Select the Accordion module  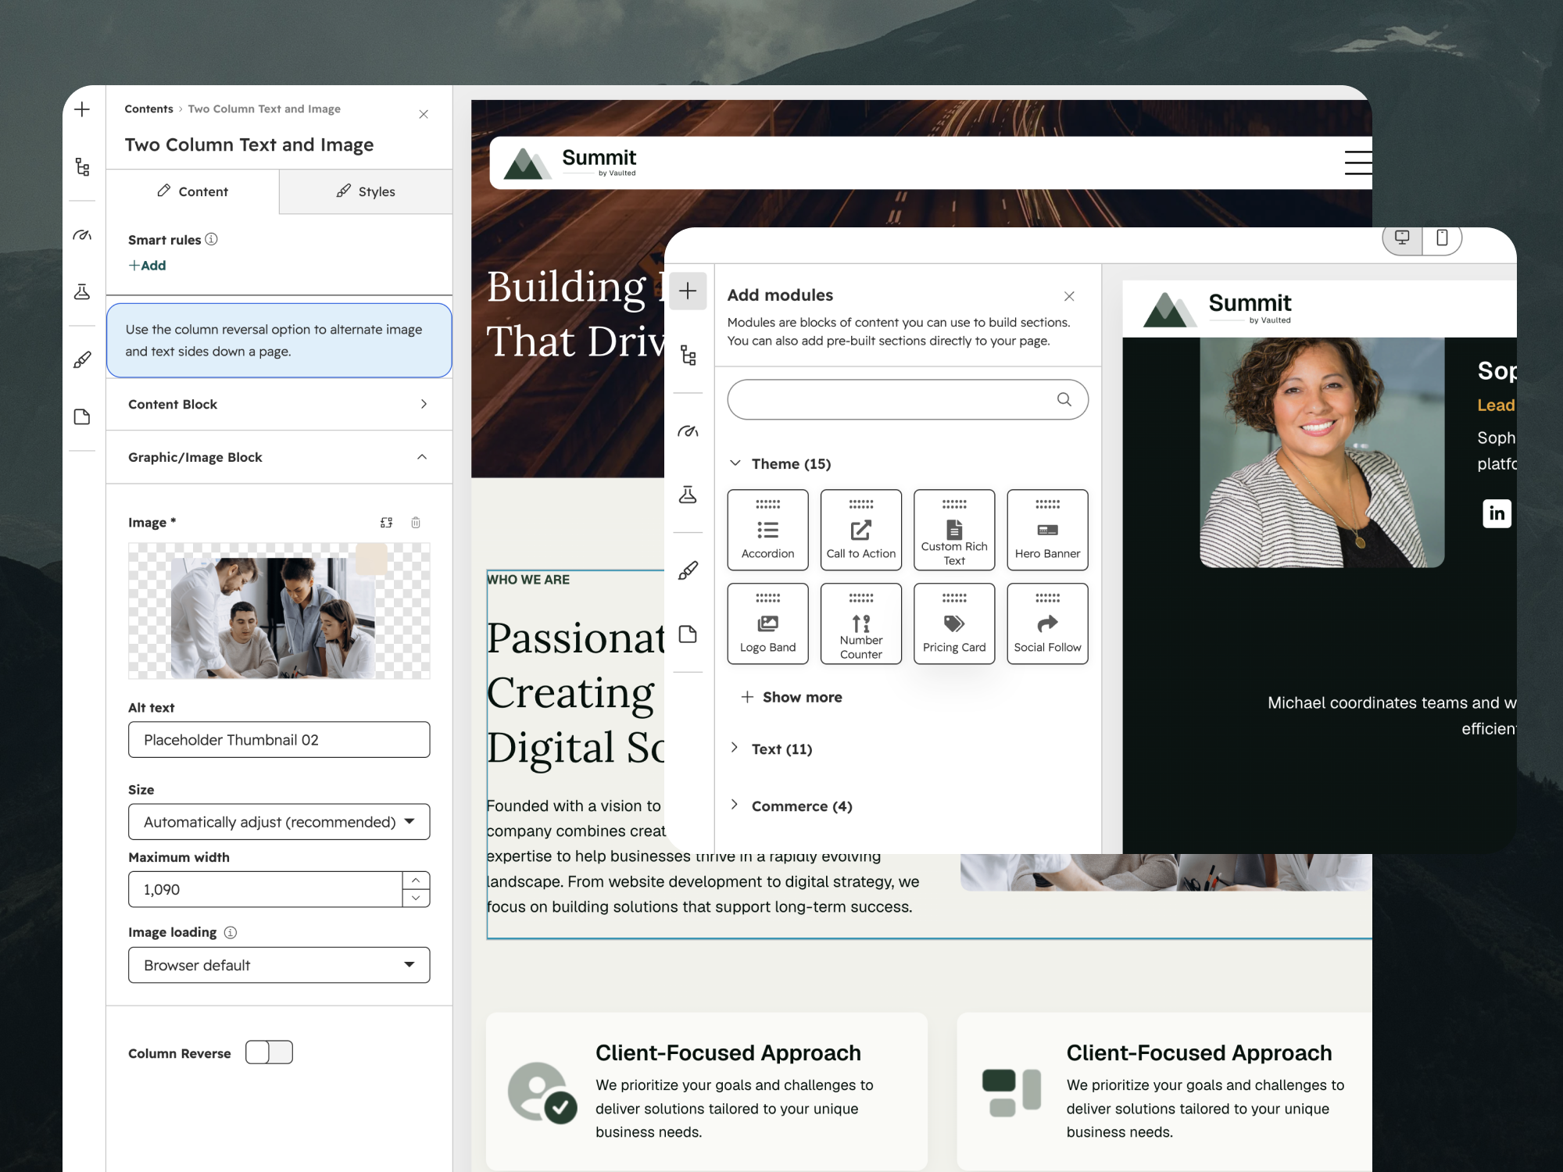click(x=767, y=530)
